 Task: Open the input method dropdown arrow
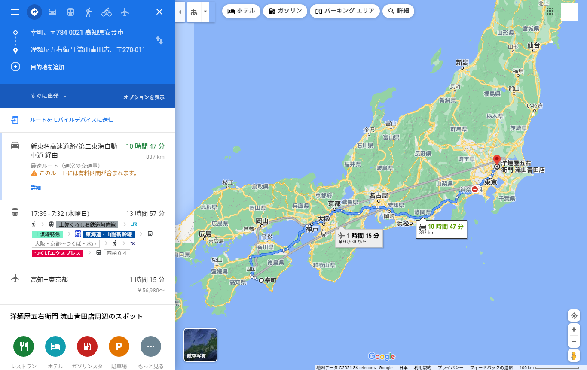(205, 12)
